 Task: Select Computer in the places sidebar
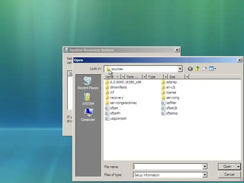pos(88,115)
